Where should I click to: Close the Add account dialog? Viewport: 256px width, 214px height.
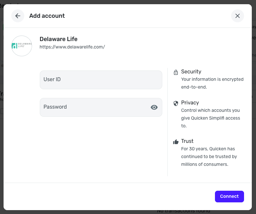click(x=237, y=16)
